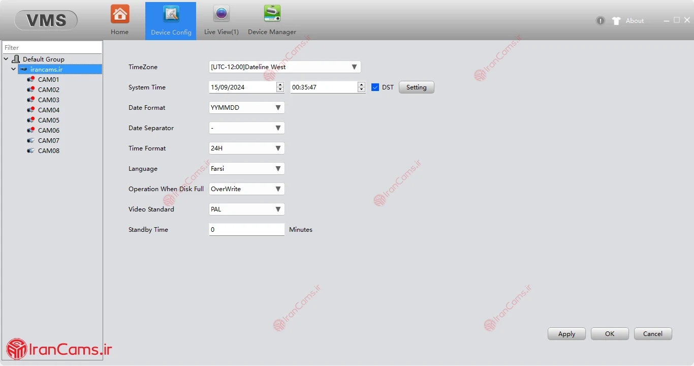Screen dimensions: 694x366
Task: Click the Video Standard label
Action: 151,209
